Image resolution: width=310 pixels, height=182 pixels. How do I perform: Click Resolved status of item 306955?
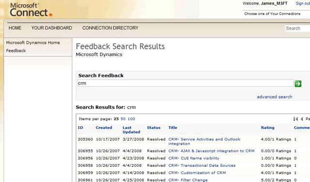coord(156,151)
